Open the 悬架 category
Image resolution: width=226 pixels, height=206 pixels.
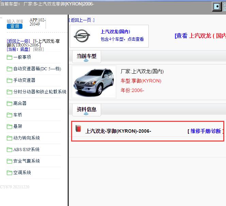click(x=18, y=126)
